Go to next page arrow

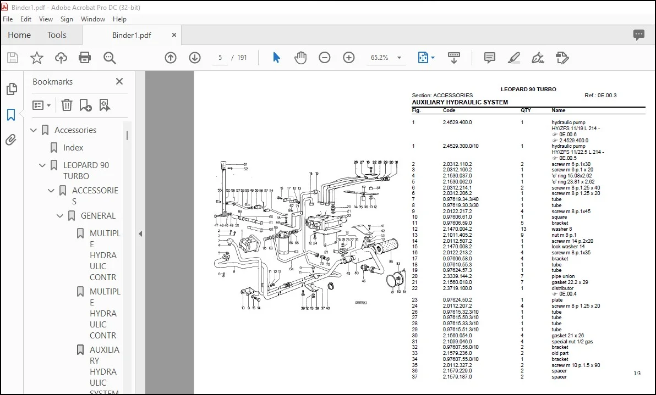click(x=195, y=58)
